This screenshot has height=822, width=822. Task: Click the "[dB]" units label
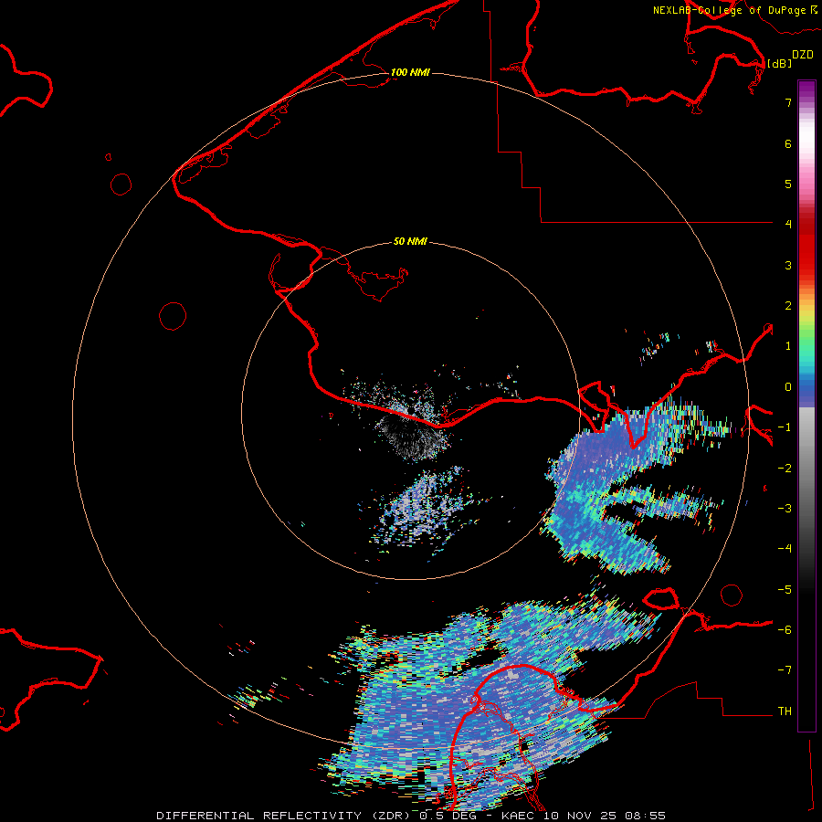[779, 63]
